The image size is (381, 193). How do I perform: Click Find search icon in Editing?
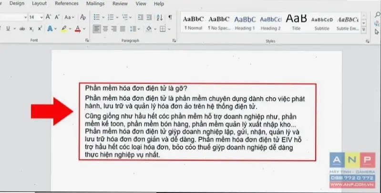coord(377,15)
